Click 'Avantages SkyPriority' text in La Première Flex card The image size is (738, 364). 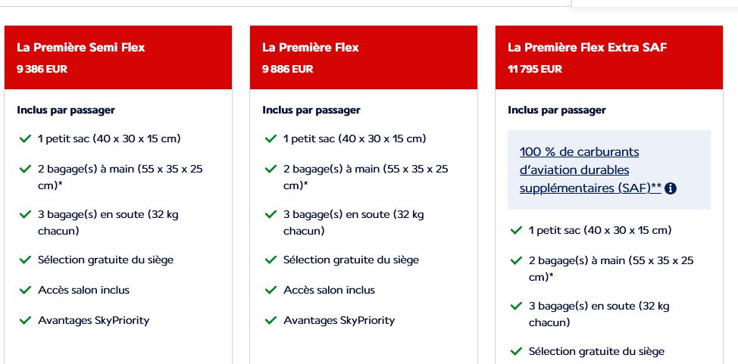tap(339, 321)
